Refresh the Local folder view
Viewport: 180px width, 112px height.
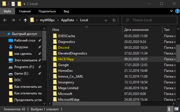tap(114, 20)
